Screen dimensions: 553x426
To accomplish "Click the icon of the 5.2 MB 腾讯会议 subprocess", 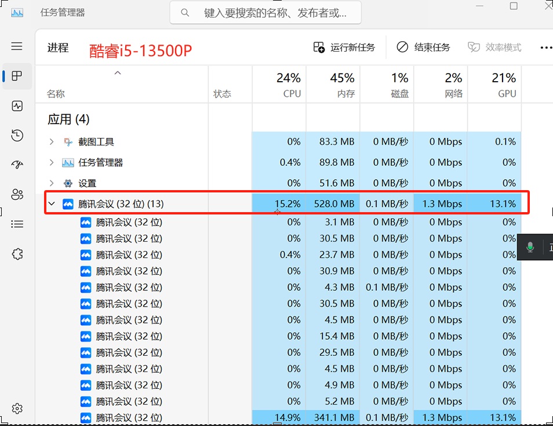I will 86,402.
